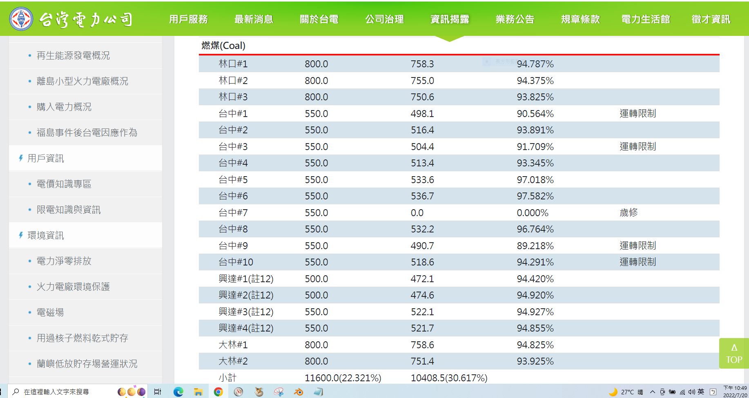Open the volume control tray icon
This screenshot has height=398, width=749.
tap(691, 392)
